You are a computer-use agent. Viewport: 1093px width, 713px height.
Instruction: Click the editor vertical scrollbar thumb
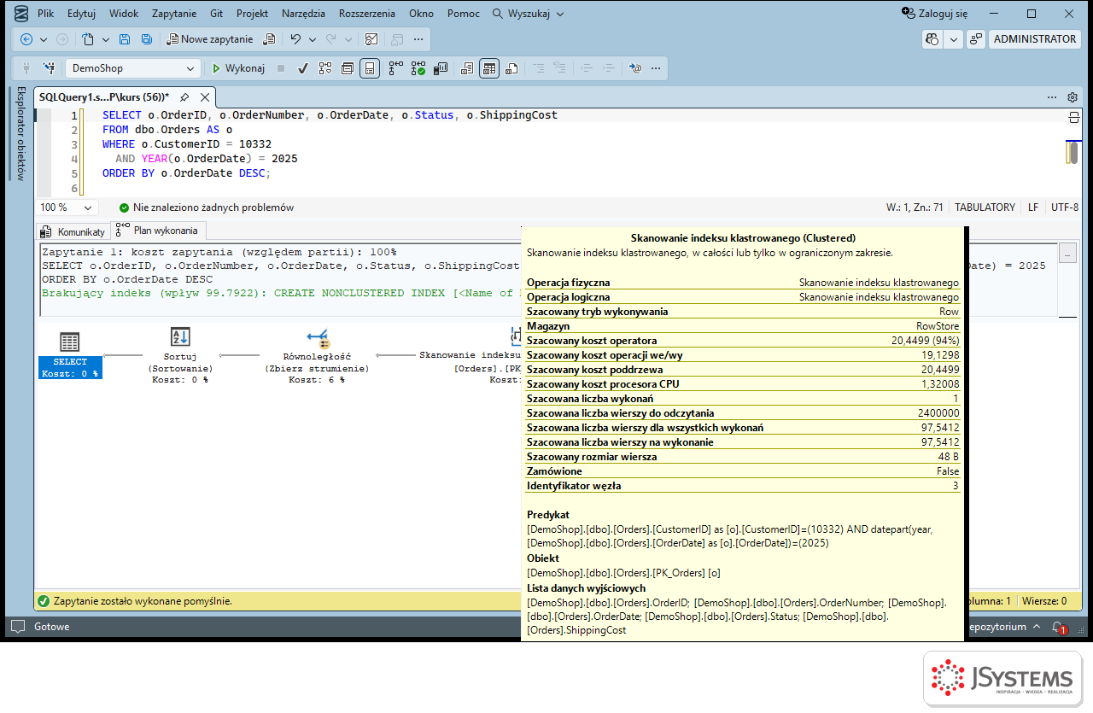point(1073,153)
